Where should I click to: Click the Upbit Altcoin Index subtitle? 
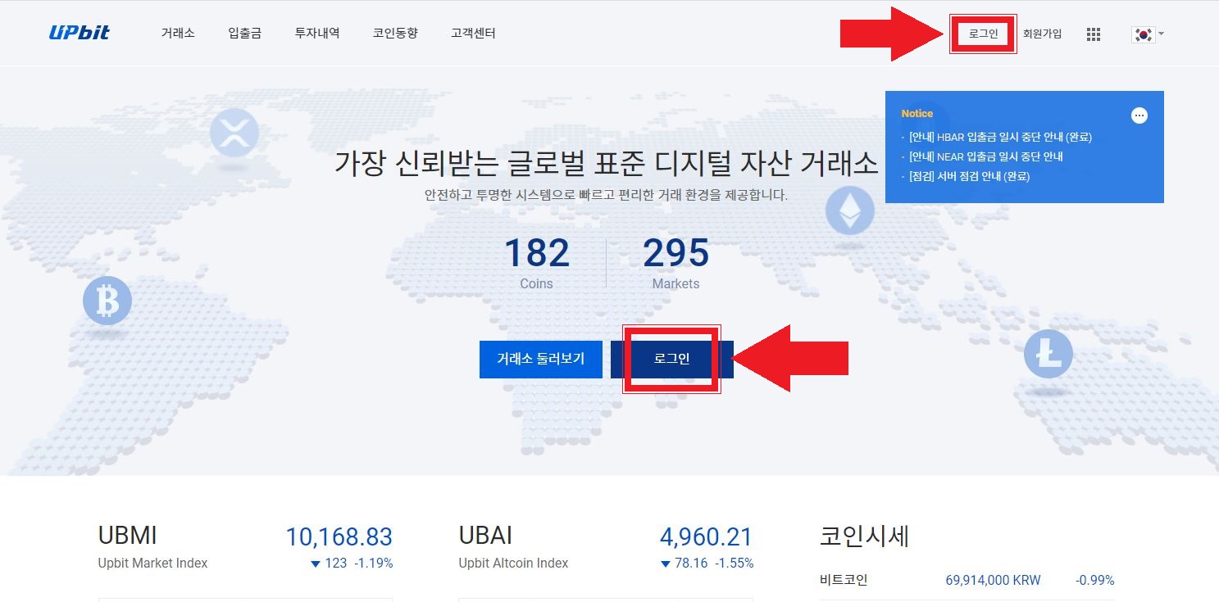point(513,564)
